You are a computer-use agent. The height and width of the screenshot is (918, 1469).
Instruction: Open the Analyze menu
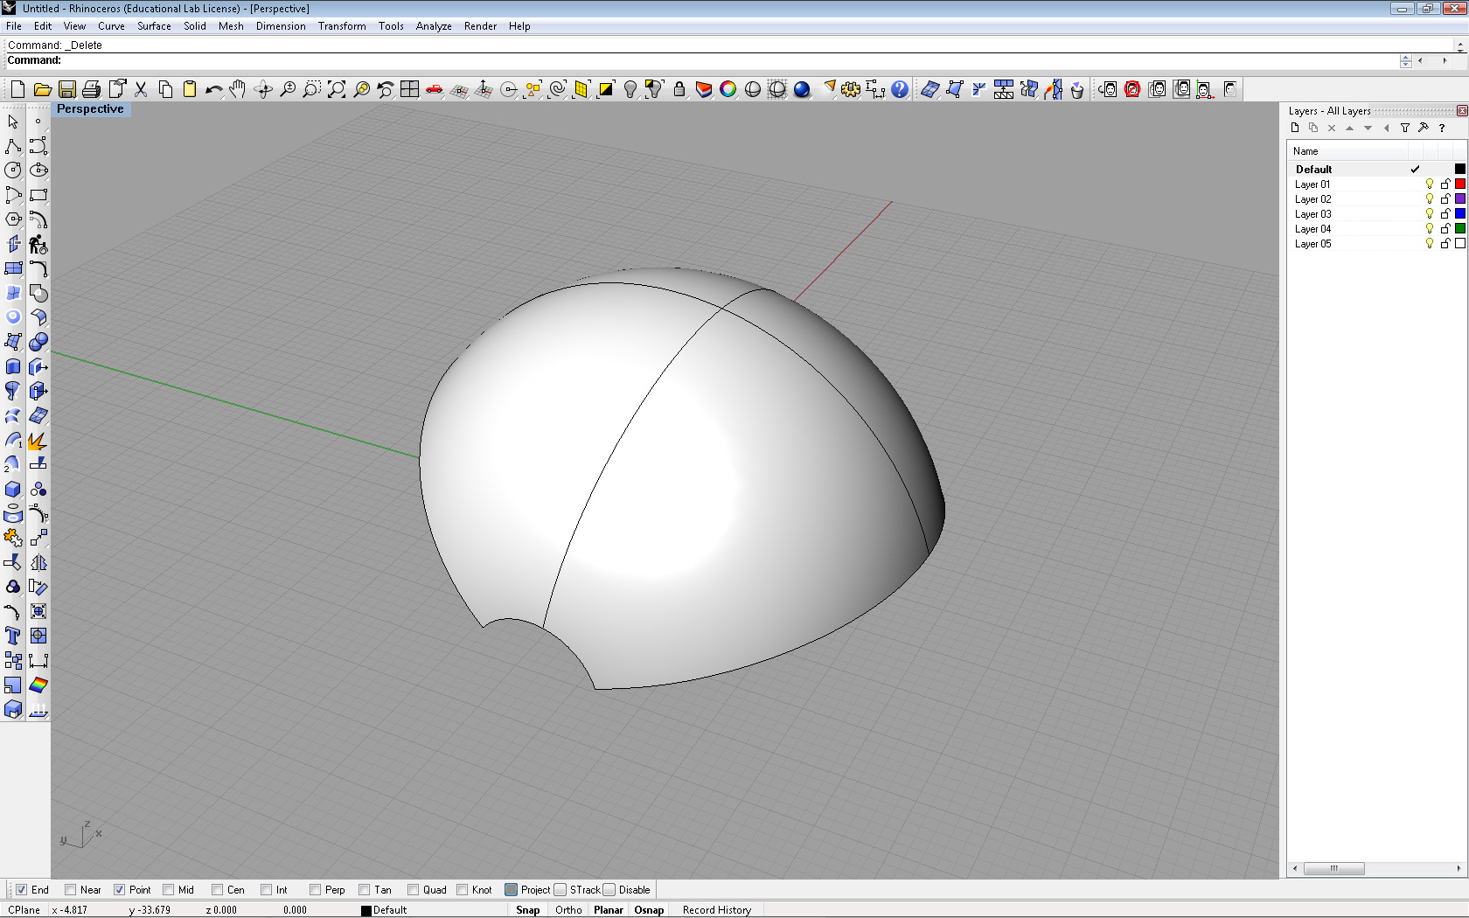click(x=434, y=26)
